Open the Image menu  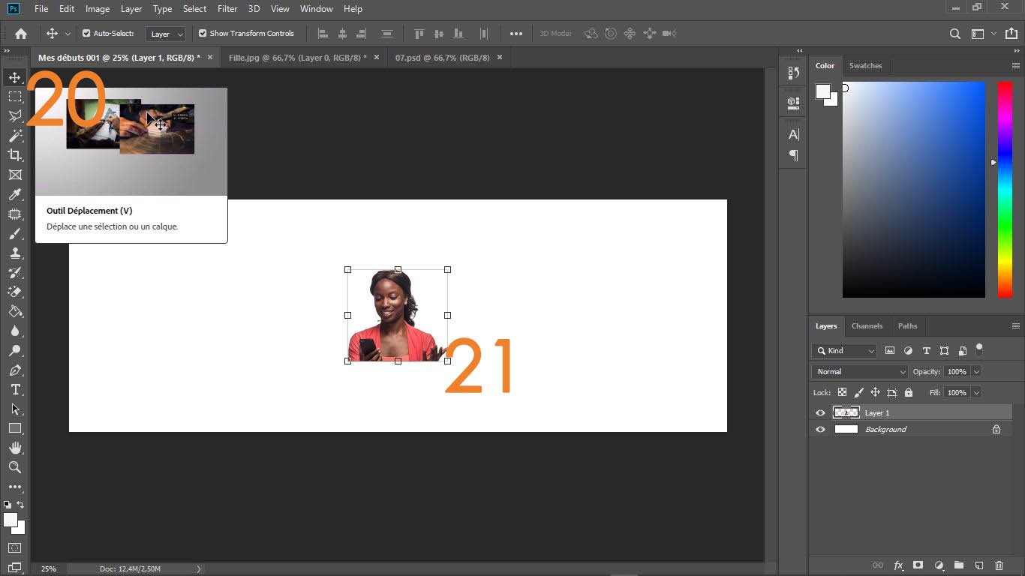(98, 9)
